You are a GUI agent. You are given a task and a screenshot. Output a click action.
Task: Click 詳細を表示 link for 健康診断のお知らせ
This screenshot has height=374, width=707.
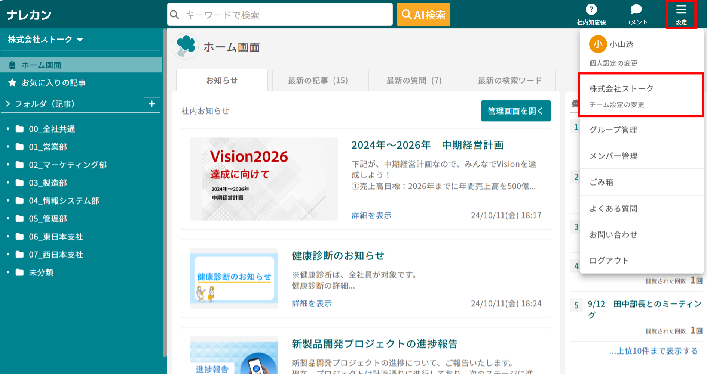[x=312, y=304]
